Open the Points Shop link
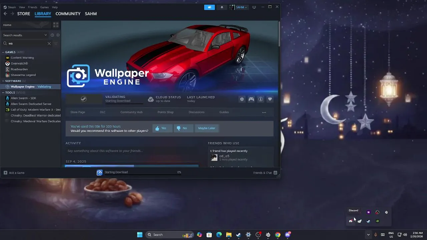The image size is (427, 240). [x=165, y=112]
